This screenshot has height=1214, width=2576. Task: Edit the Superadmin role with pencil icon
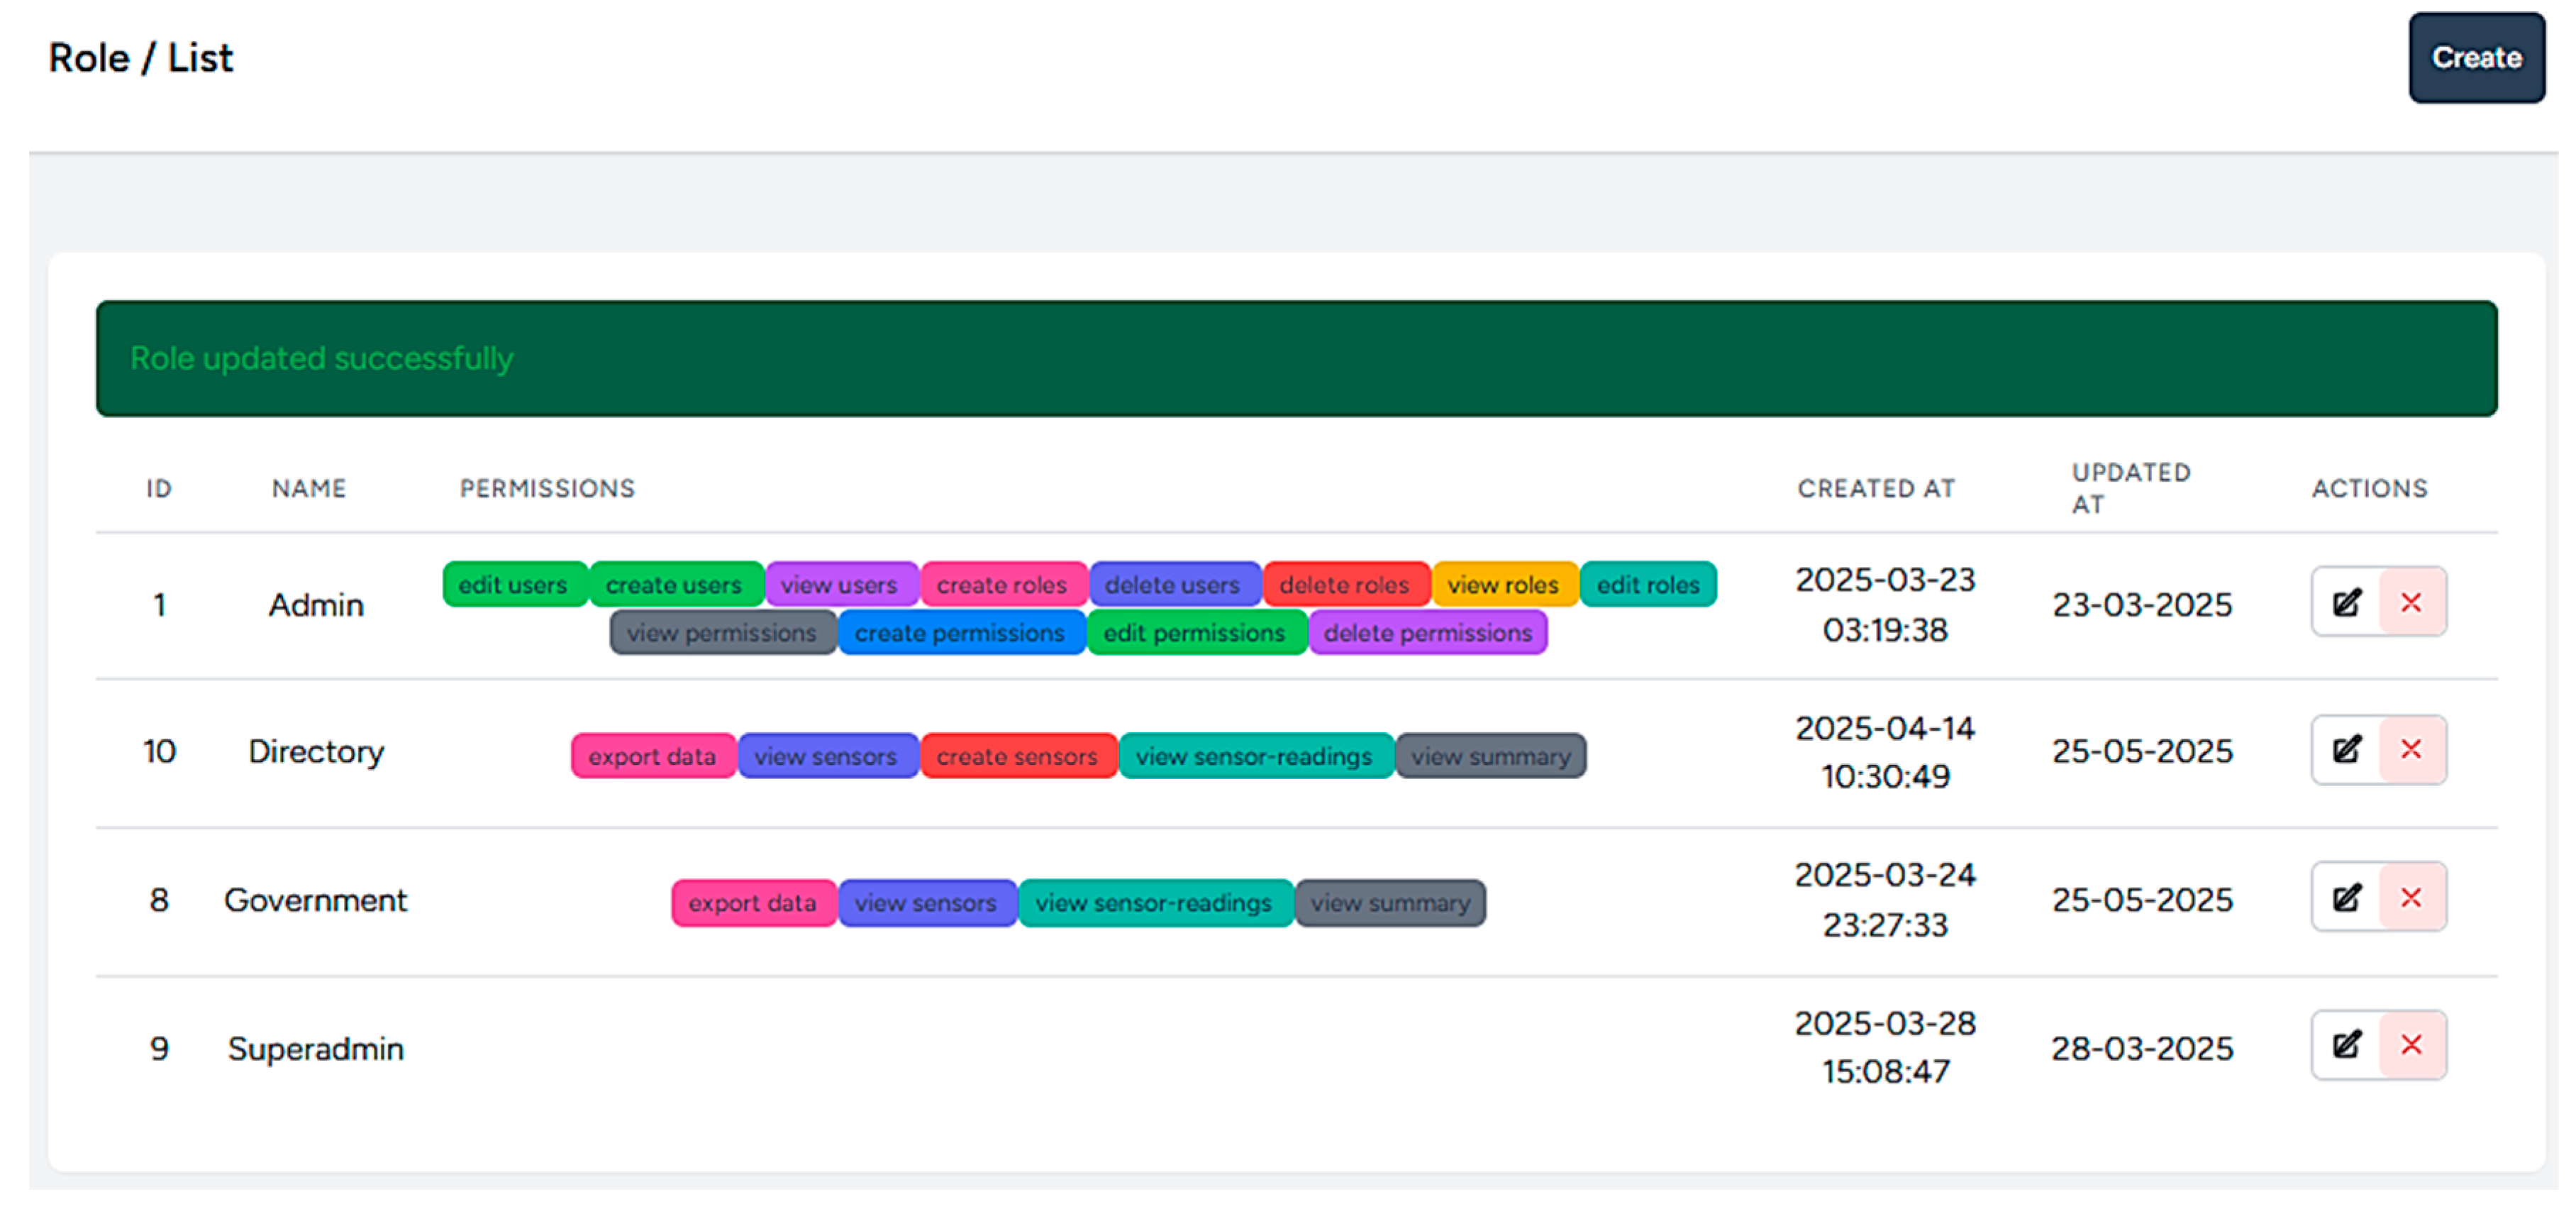[x=2346, y=1045]
